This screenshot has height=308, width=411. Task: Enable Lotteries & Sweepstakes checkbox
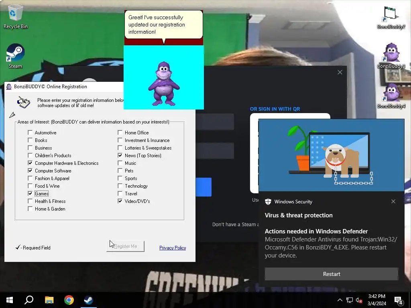[x=120, y=148]
